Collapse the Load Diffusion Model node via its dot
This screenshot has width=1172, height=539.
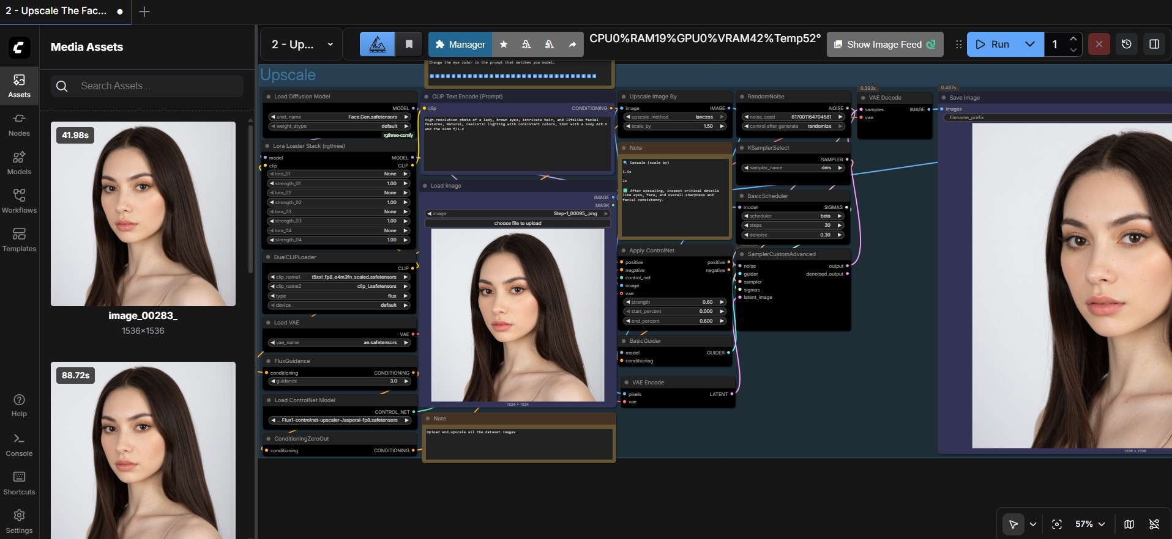tap(269, 97)
